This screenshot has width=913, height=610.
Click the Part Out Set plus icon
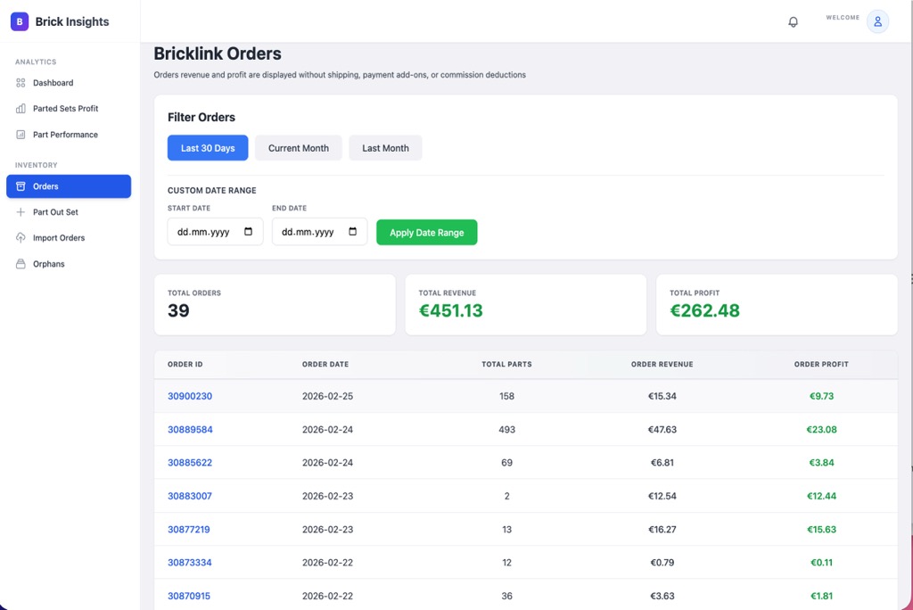21,212
